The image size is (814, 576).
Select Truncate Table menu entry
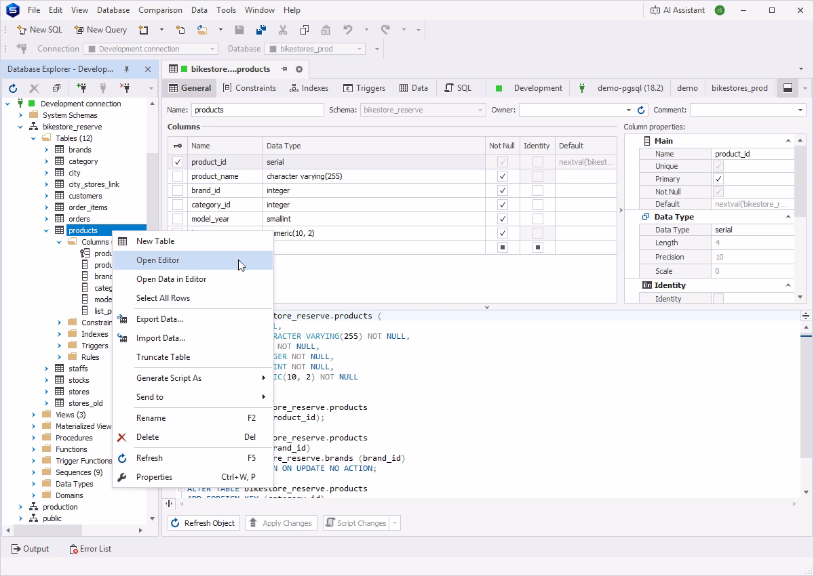tap(193, 357)
